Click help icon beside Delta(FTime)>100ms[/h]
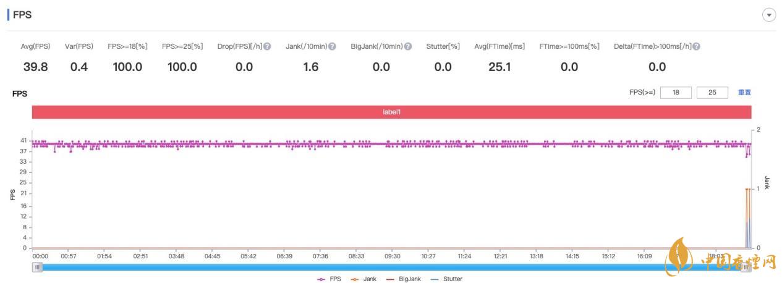Viewport: 782px width, 283px height. coord(696,46)
